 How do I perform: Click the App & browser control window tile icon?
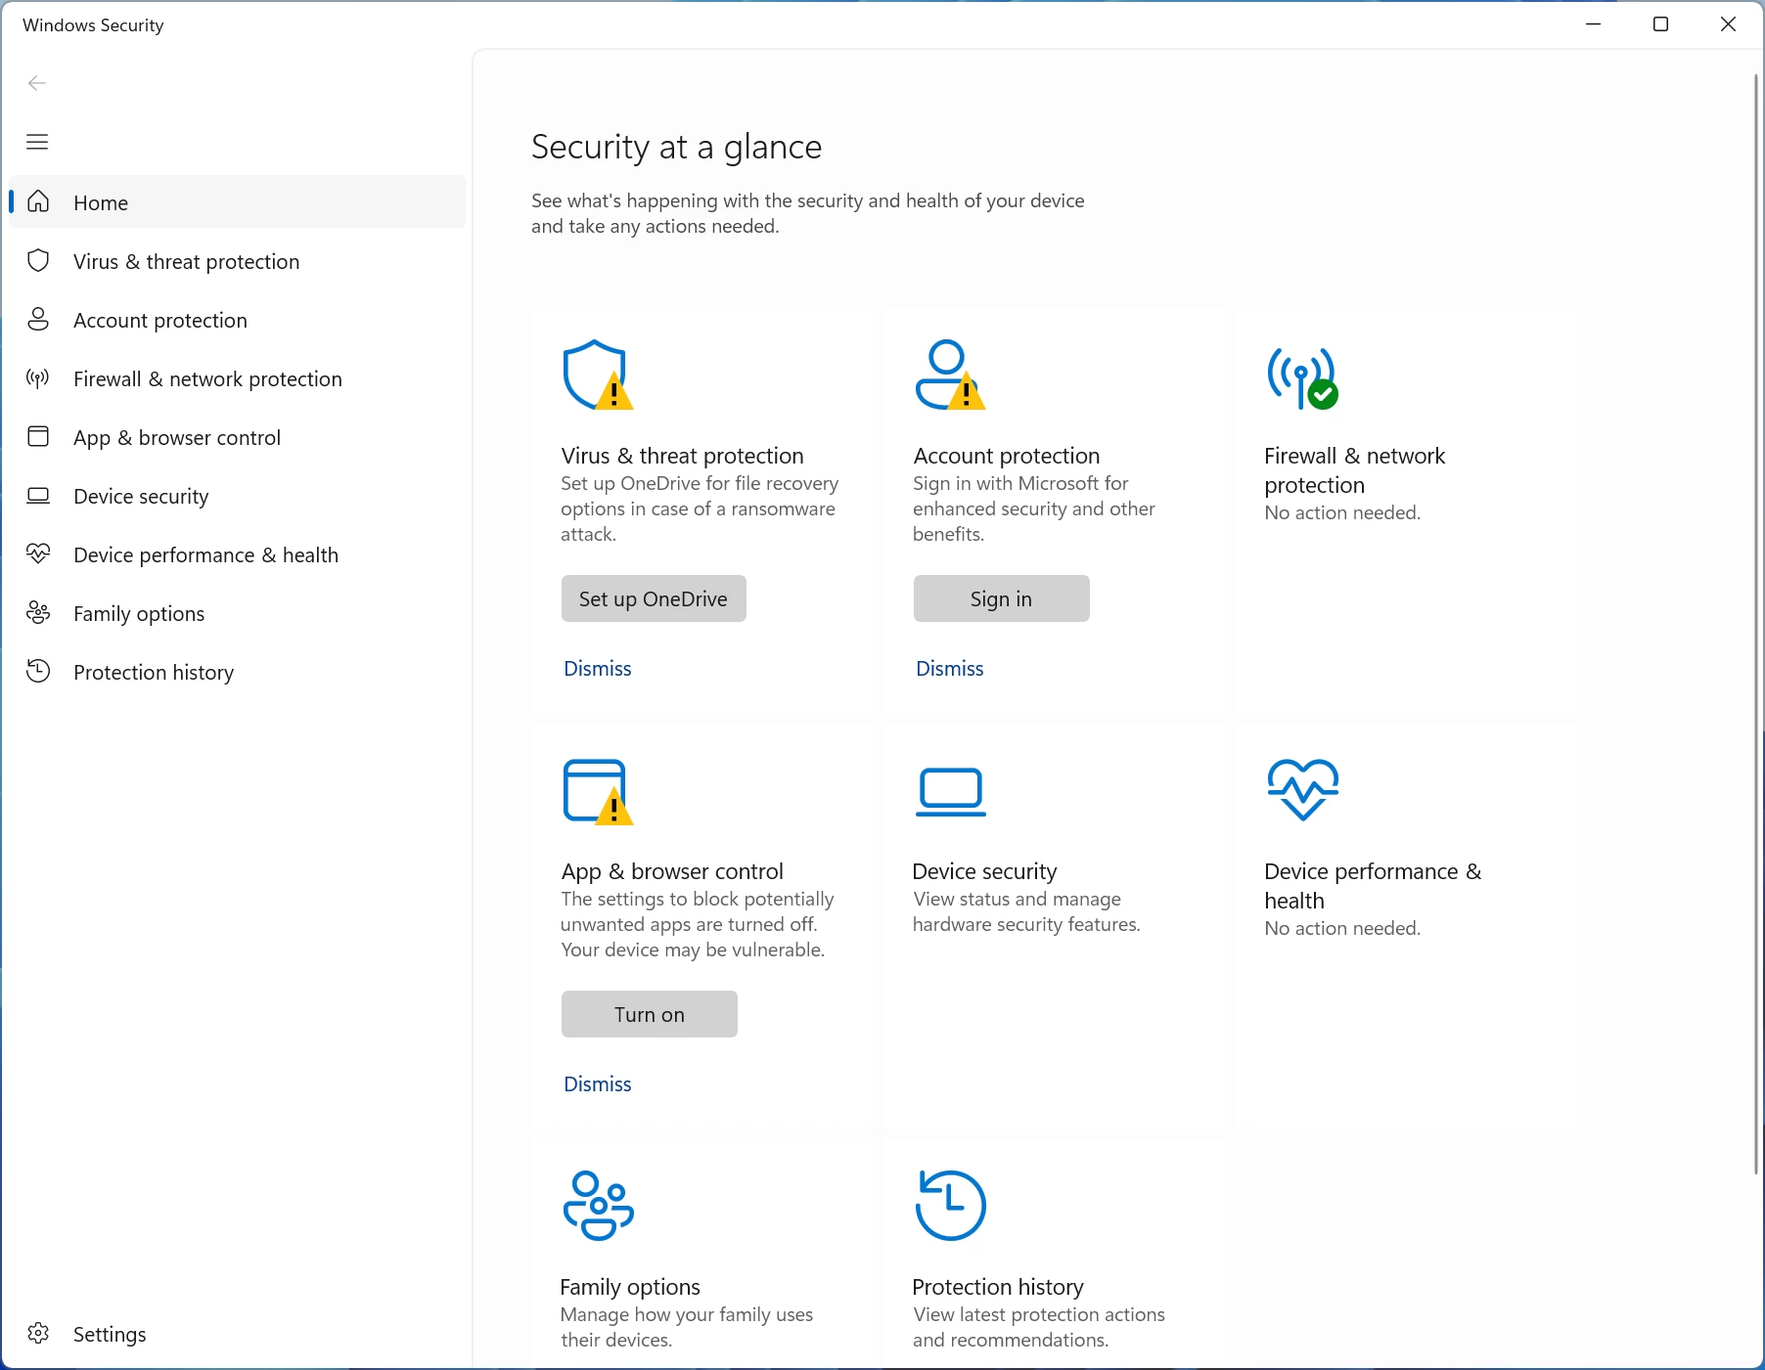pos(596,791)
